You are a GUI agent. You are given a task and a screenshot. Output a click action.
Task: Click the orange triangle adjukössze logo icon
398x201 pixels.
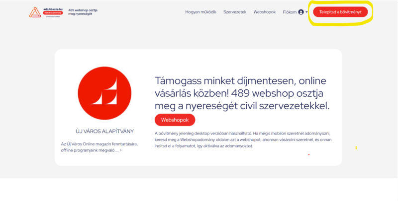click(35, 12)
